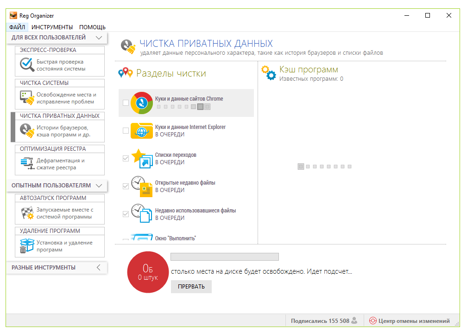Click the uninstall programs box icon

(27, 246)
